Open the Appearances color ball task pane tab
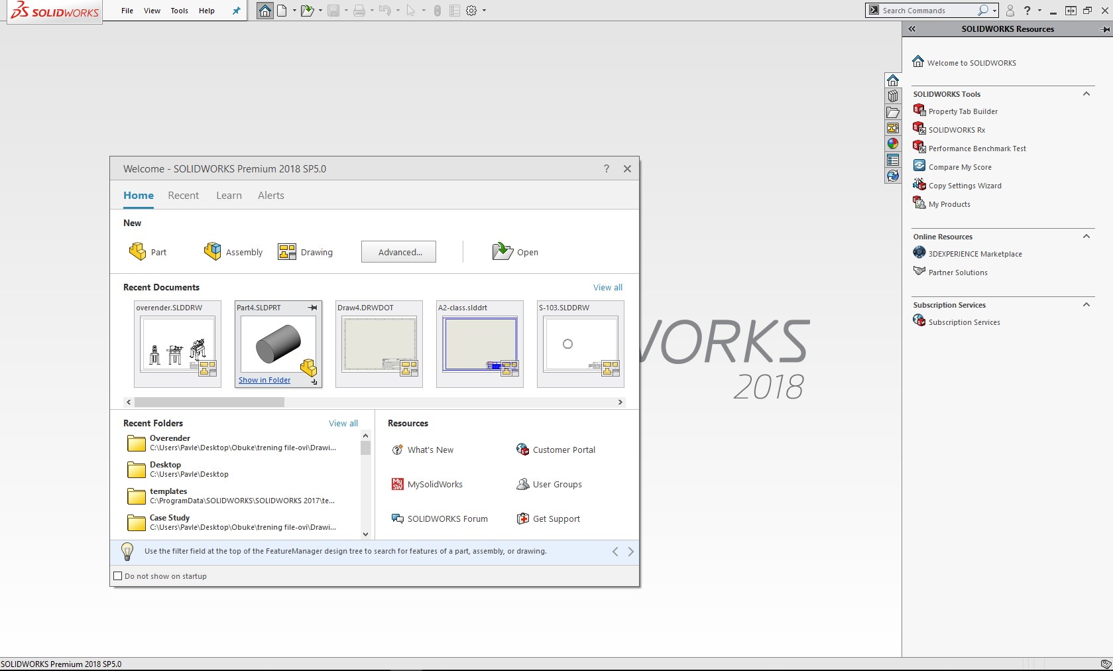This screenshot has height=671, width=1113. (x=893, y=144)
